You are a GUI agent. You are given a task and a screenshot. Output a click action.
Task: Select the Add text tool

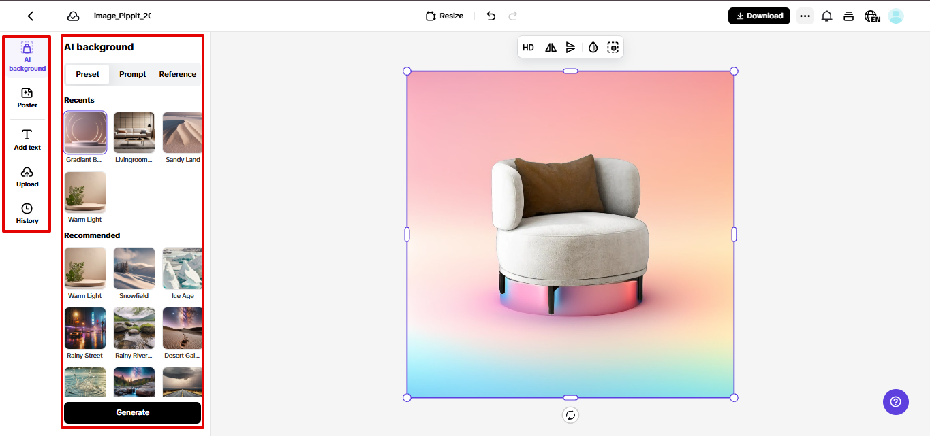[x=27, y=139]
